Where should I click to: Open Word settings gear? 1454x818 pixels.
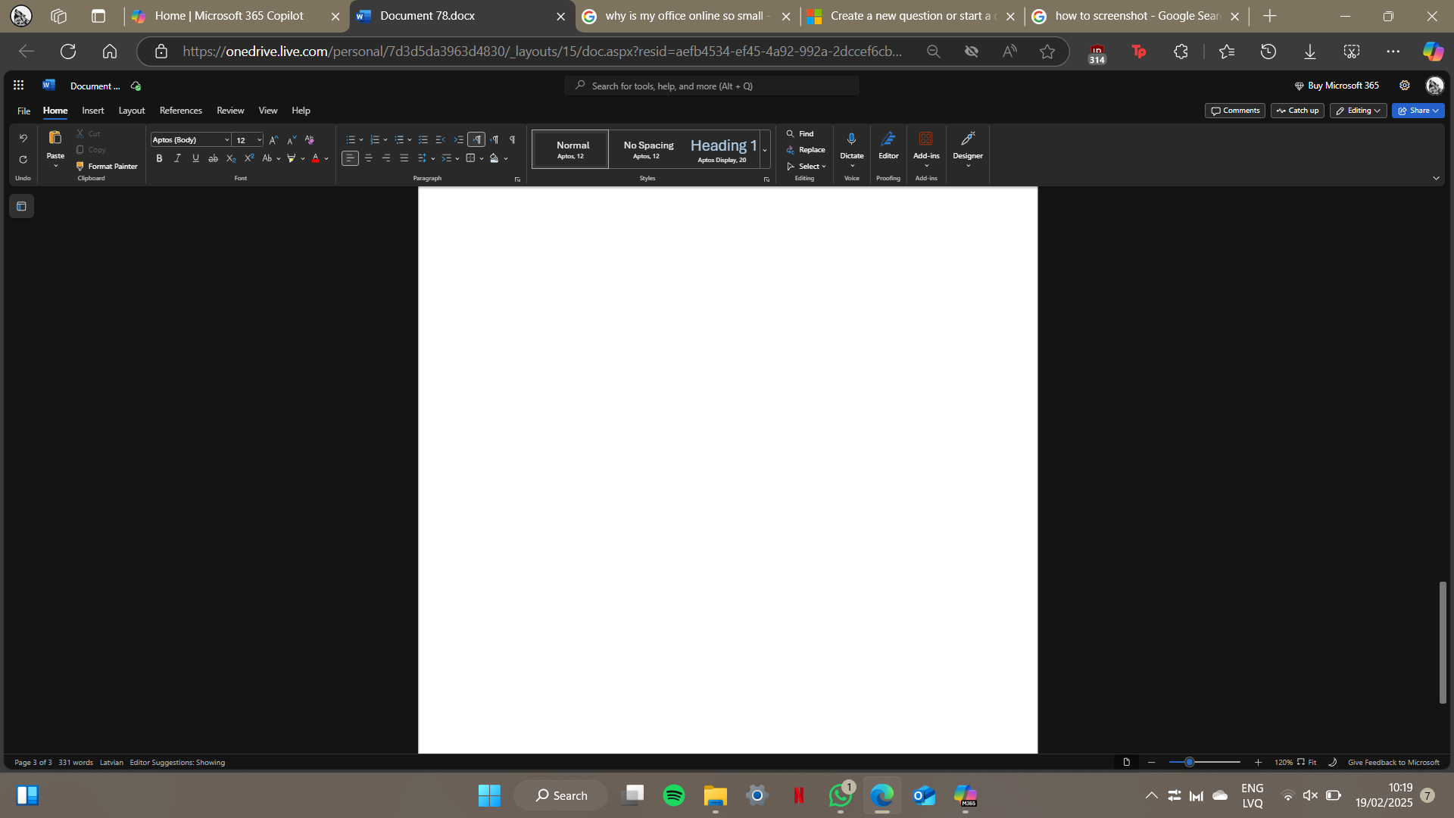point(1405,86)
